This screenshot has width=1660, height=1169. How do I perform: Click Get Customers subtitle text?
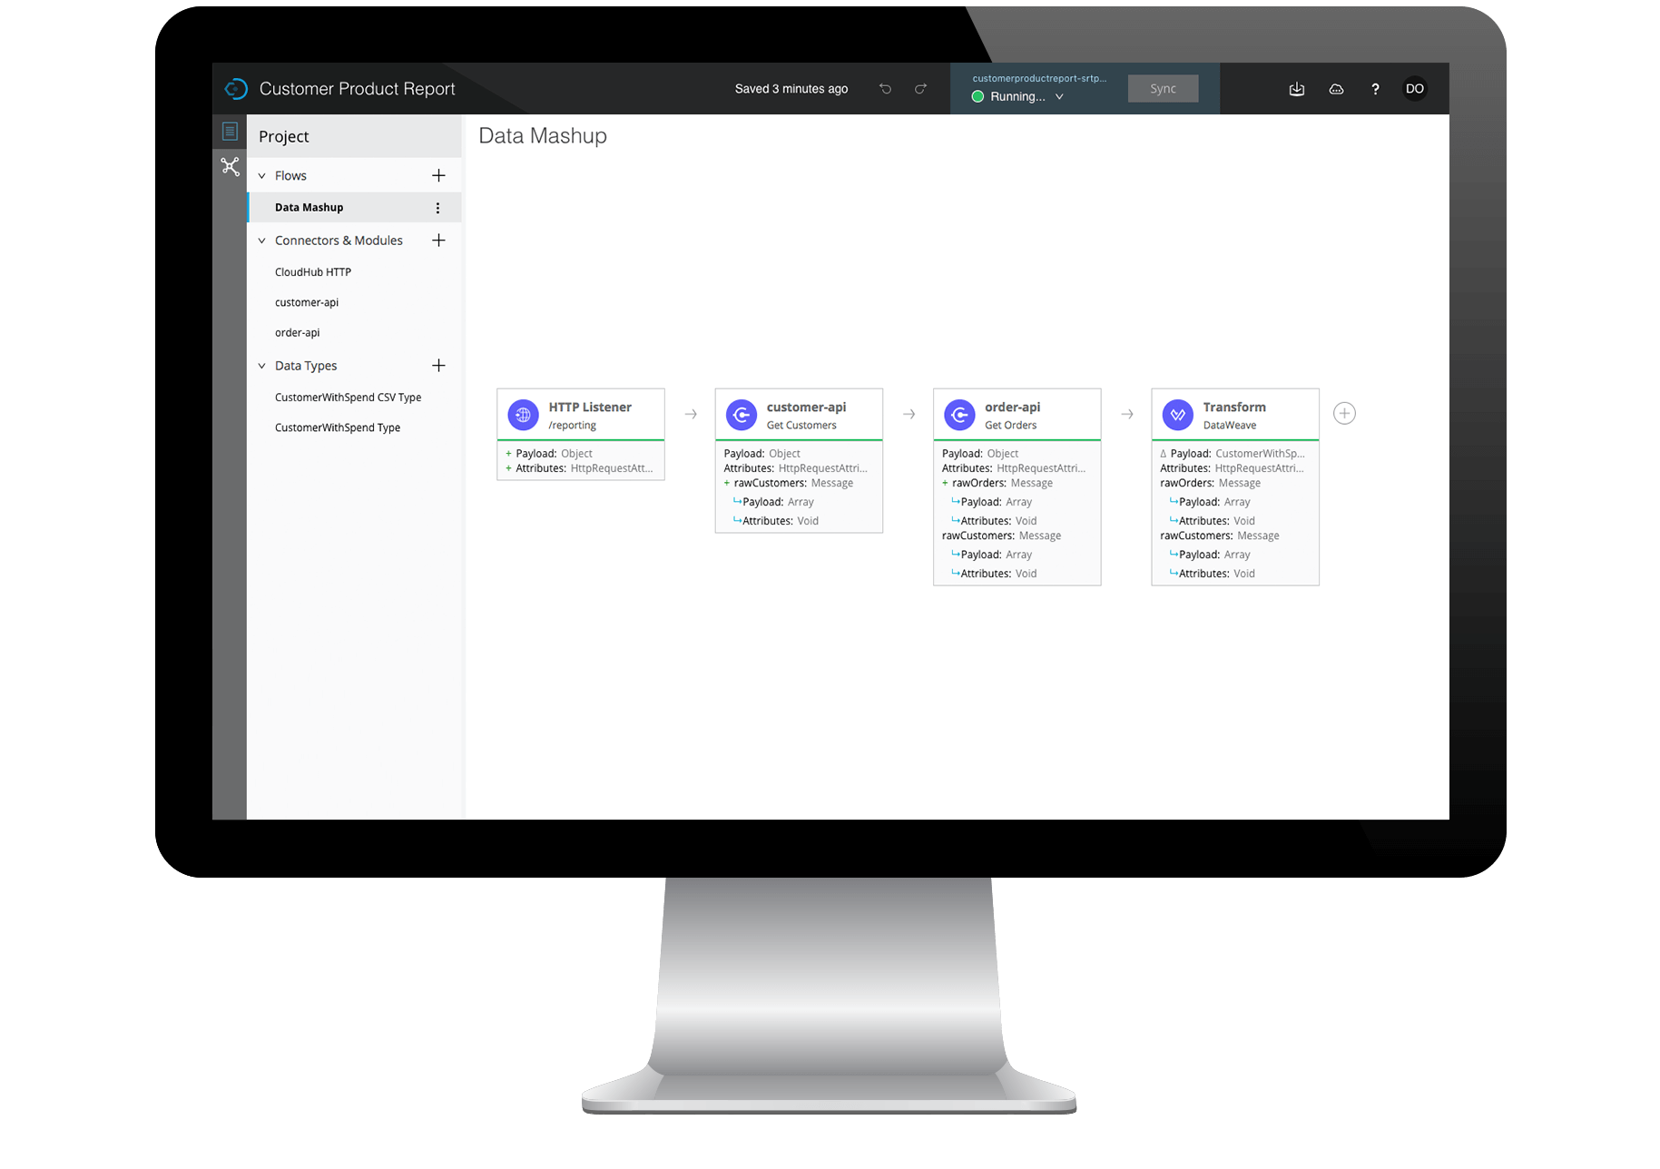801,426
